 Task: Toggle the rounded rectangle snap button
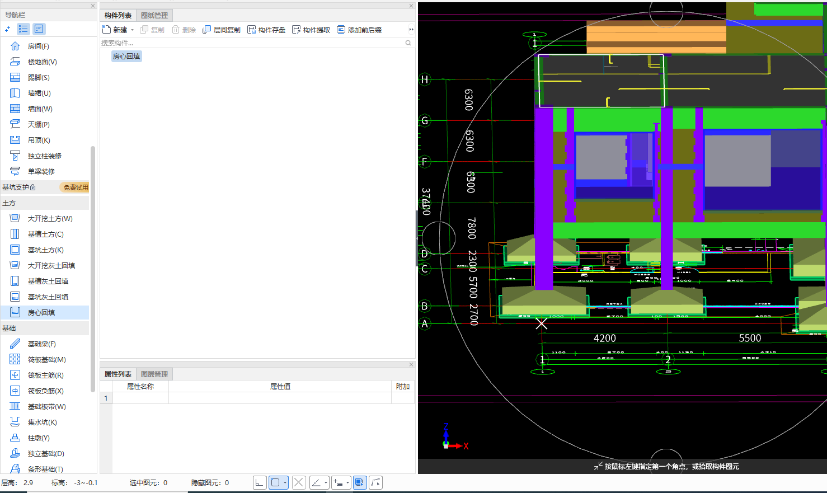(275, 482)
